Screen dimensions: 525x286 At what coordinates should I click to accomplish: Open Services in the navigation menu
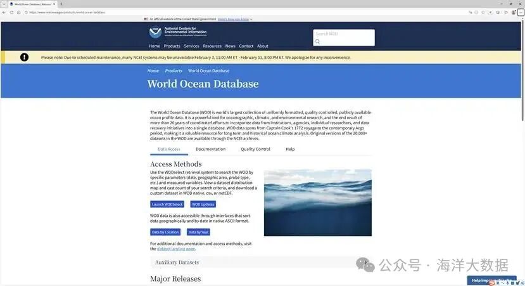[191, 46]
